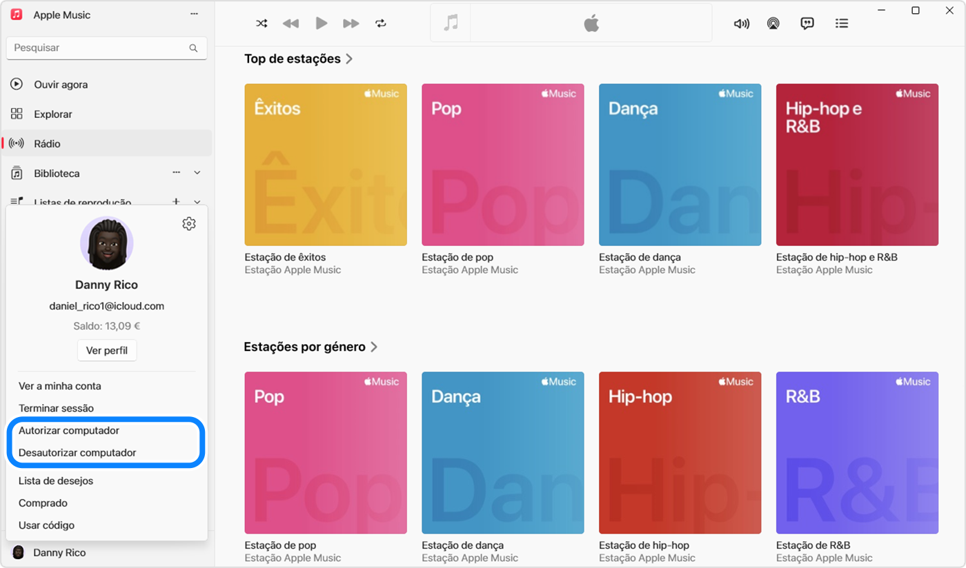The height and width of the screenshot is (568, 966).
Task: Collapse the Biblioteca section chevron
Action: coord(197,173)
